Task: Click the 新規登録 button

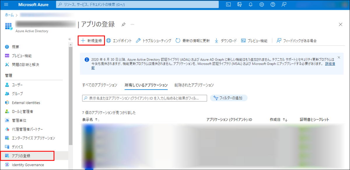Action: [91, 41]
